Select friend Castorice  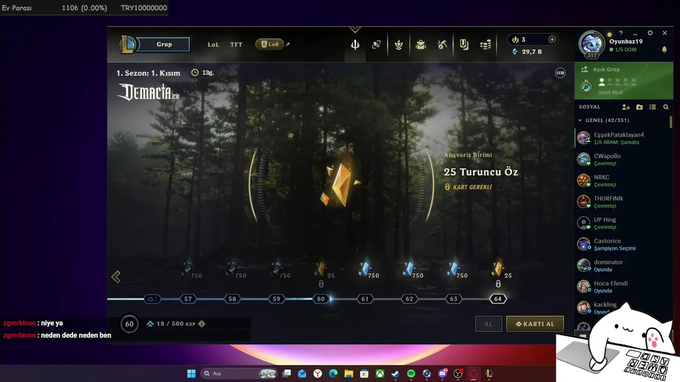(x=622, y=244)
